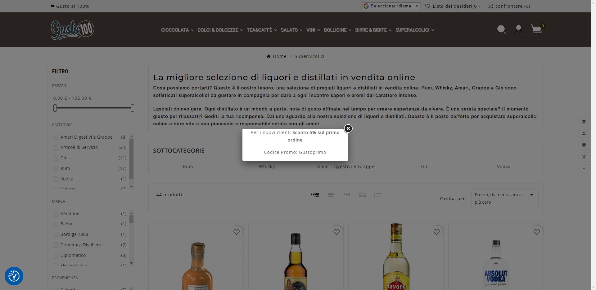Check the Articoli di Servizio filter
Image resolution: width=596 pixels, height=290 pixels.
coord(55,148)
